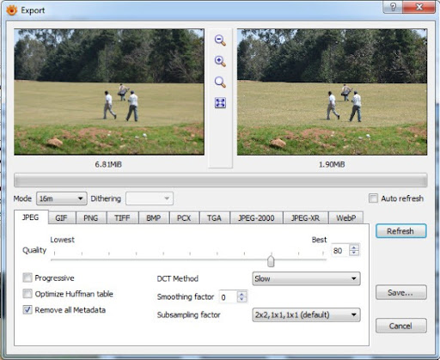Click the XnView icon in title bar
Screen dimensions: 440x360
(12, 10)
